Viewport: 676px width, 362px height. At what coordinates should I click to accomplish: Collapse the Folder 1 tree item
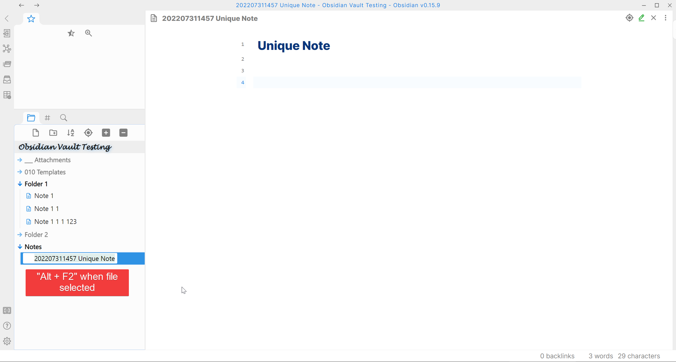[x=36, y=184]
